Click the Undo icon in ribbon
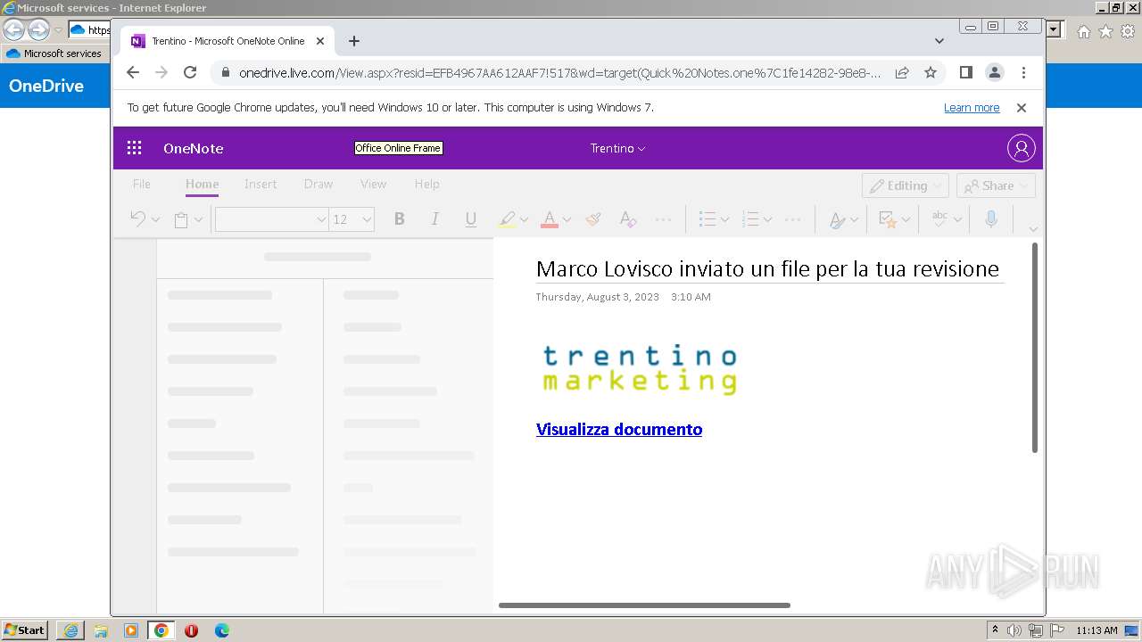1142x642 pixels. click(x=137, y=218)
